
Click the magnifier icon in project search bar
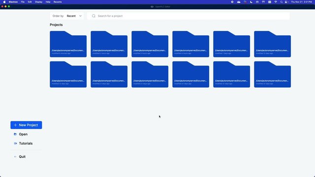point(94,16)
